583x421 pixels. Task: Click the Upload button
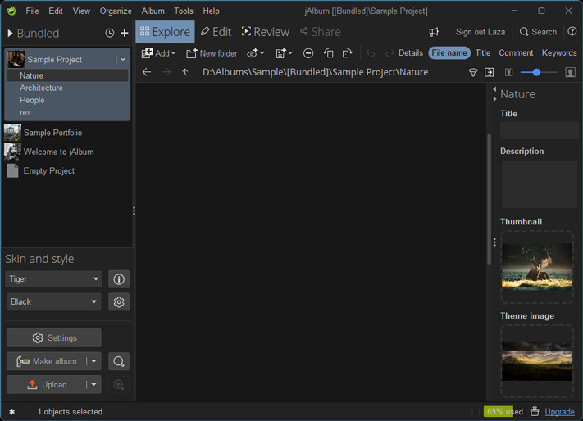(x=47, y=385)
